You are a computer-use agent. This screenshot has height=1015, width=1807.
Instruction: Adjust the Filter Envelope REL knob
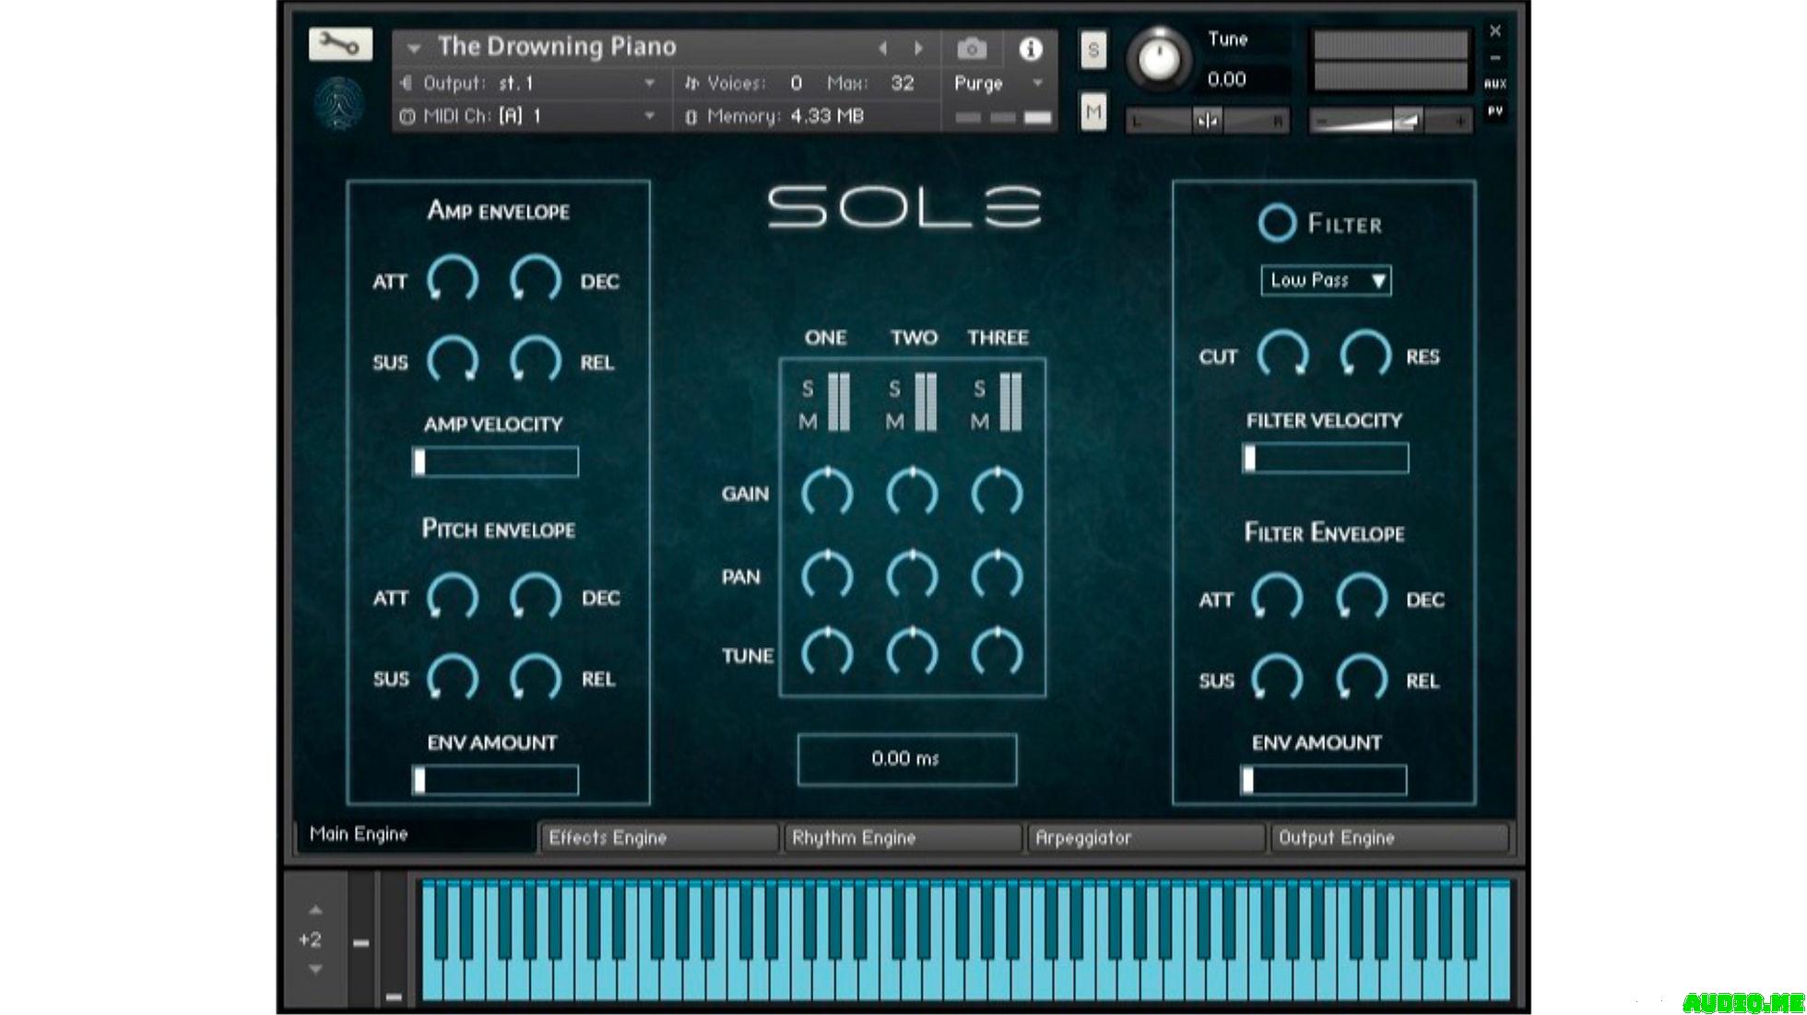(x=1362, y=678)
